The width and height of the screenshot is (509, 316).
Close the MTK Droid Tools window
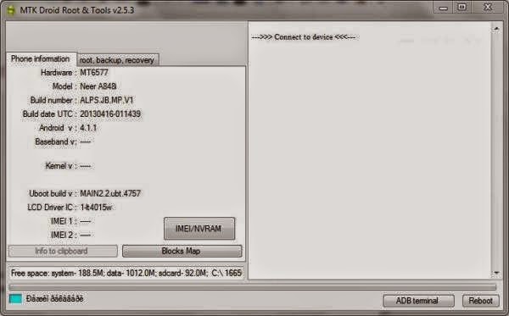tap(488, 7)
